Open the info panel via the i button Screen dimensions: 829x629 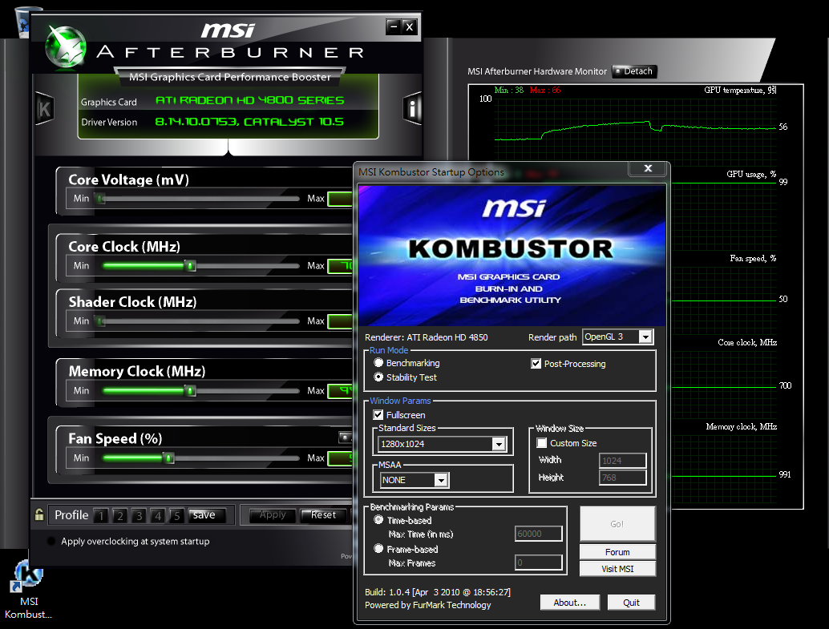[x=412, y=109]
